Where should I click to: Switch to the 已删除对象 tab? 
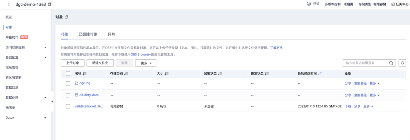pos(88,34)
